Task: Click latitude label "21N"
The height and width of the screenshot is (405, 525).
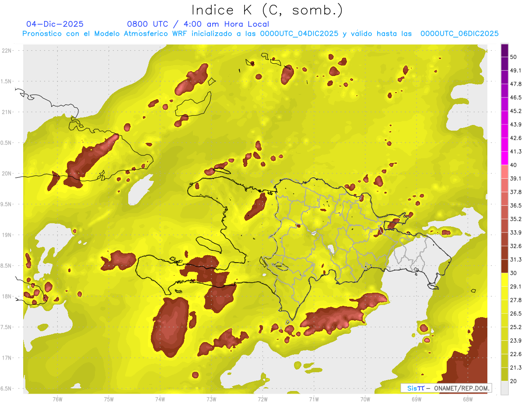Action: click(x=7, y=112)
